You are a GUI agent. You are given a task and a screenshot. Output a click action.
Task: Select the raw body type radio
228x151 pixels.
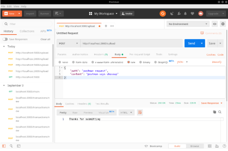click(x=128, y=62)
